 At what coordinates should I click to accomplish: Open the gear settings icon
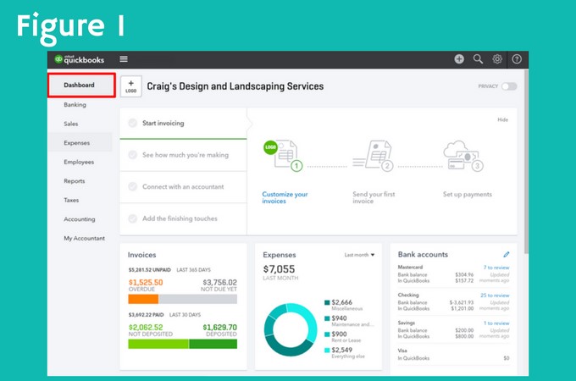(497, 59)
